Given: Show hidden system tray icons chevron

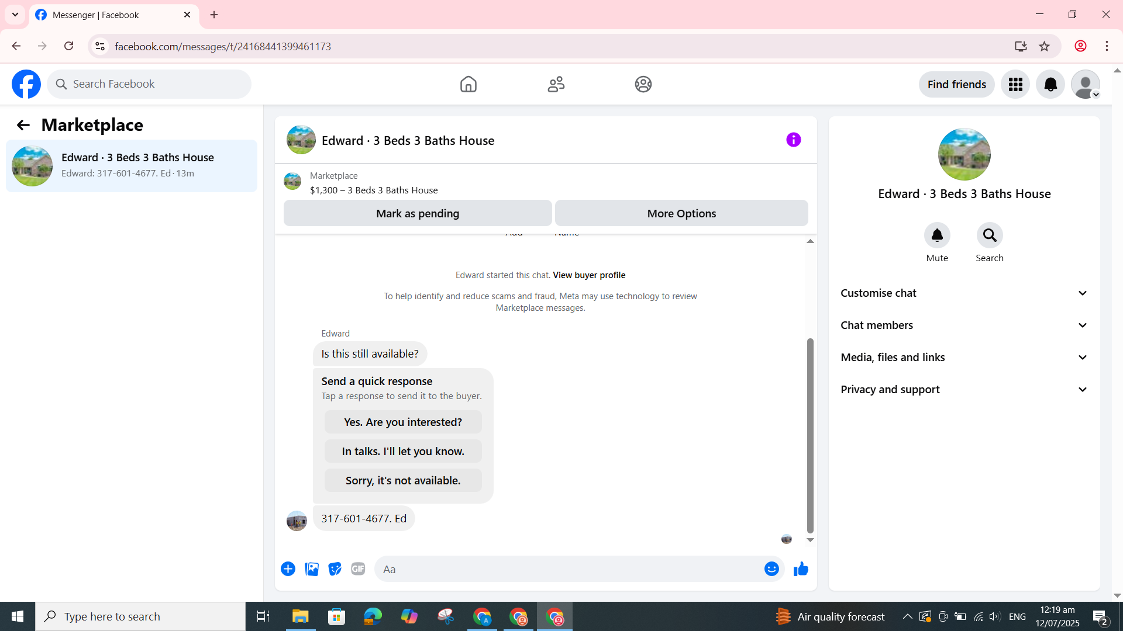Looking at the screenshot, I should (x=907, y=616).
